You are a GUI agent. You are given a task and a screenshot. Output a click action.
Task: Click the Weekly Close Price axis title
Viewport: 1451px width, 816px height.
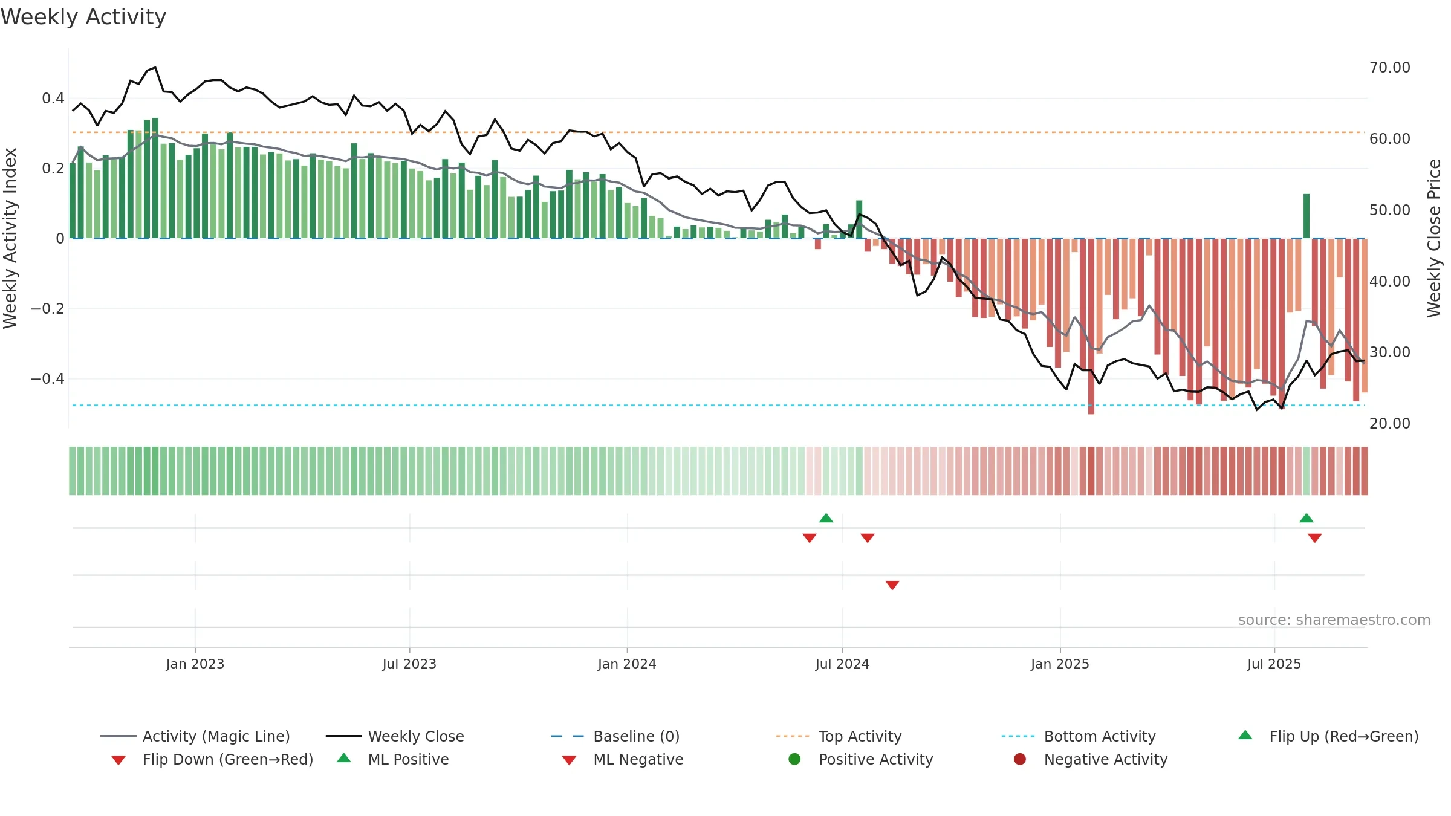click(1434, 238)
